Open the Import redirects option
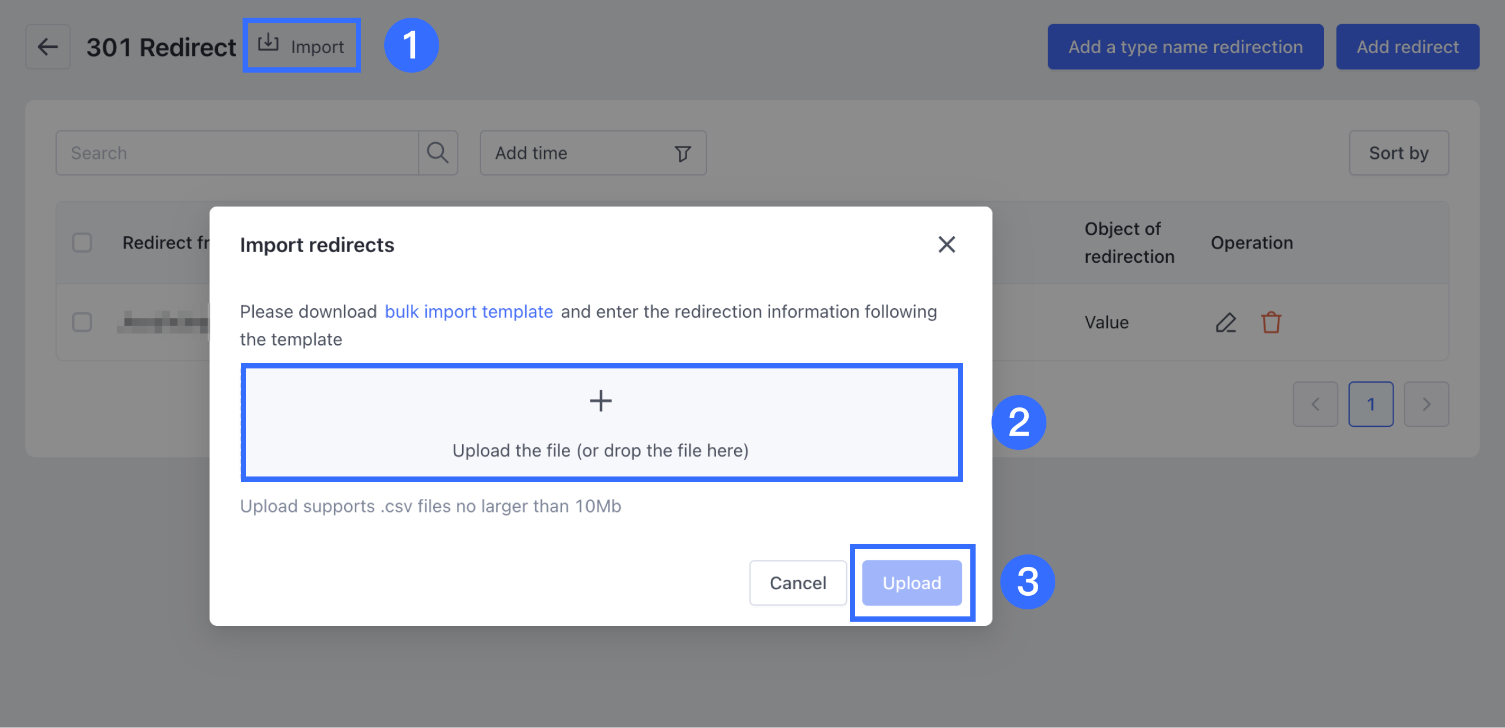The image size is (1505, 728). click(x=302, y=46)
